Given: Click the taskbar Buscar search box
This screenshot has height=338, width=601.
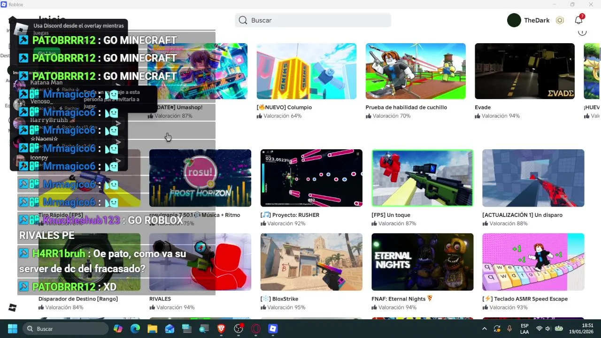Looking at the screenshot, I should (x=66, y=329).
